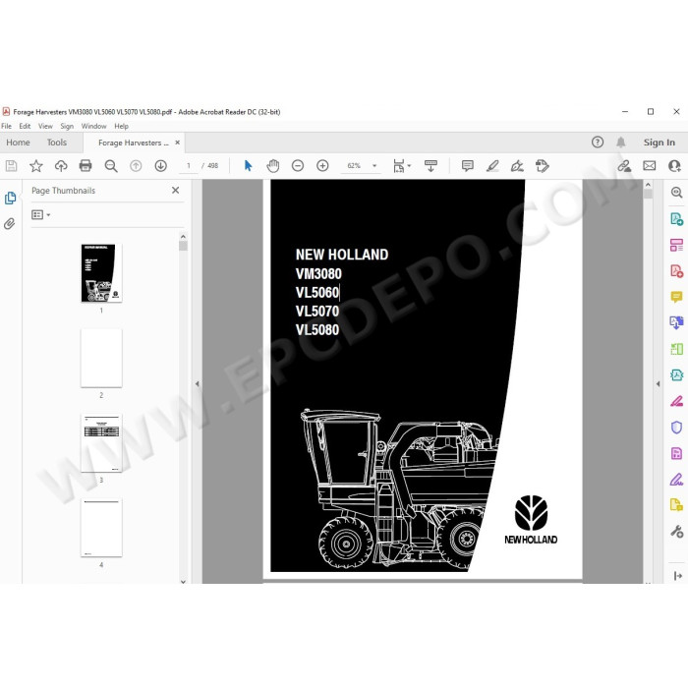Share link with others icon
Image resolution: width=688 pixels, height=688 pixels.
[x=624, y=166]
